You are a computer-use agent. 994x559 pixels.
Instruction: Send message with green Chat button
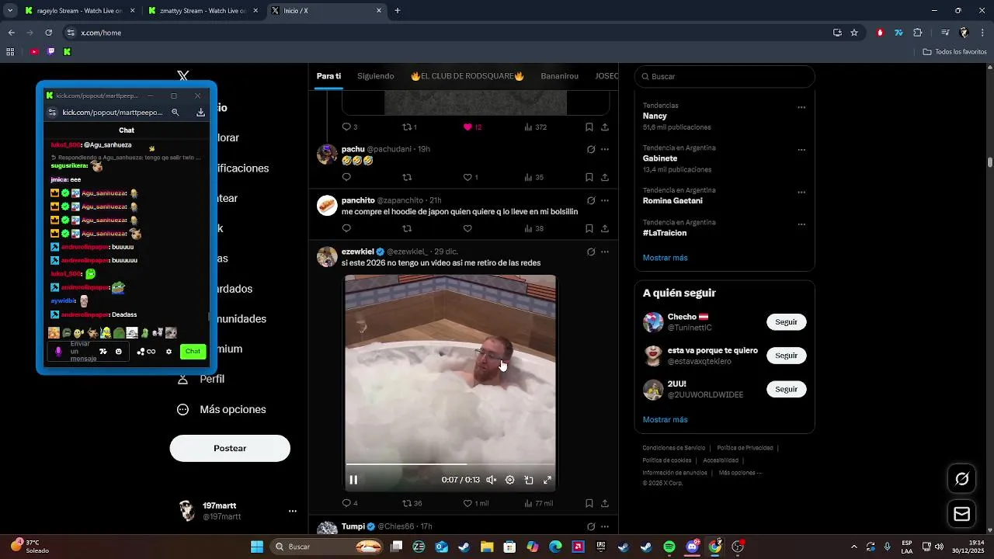pos(193,351)
